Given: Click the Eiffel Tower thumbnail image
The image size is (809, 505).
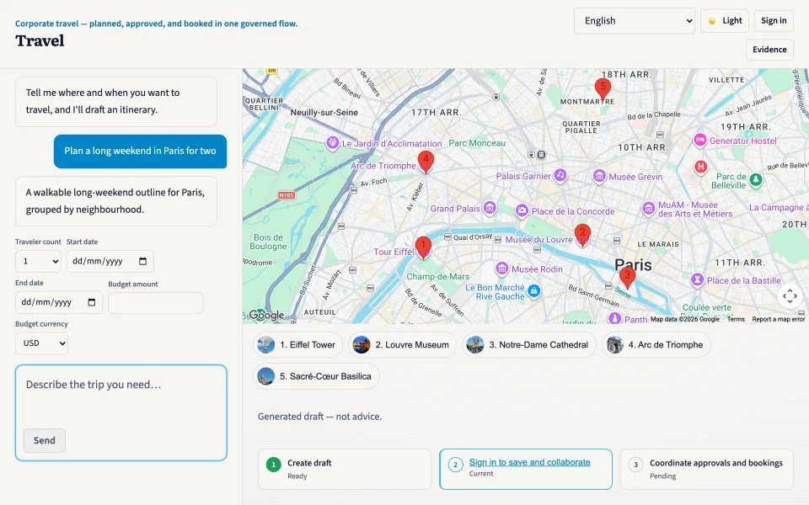Looking at the screenshot, I should click(266, 345).
